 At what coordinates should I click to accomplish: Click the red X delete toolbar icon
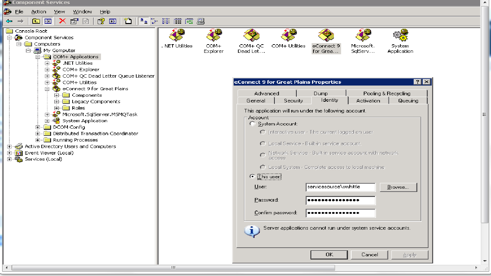[x=62, y=21]
